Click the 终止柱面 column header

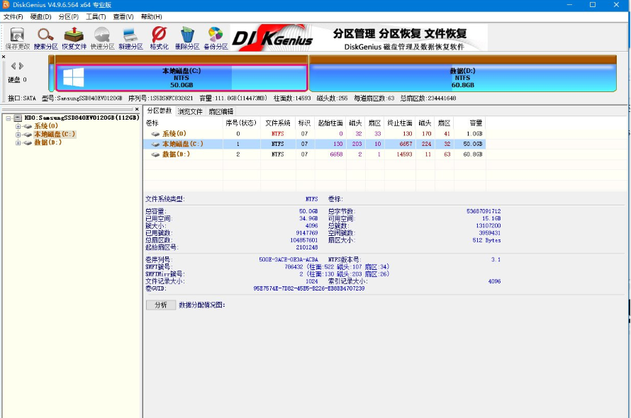pos(400,123)
